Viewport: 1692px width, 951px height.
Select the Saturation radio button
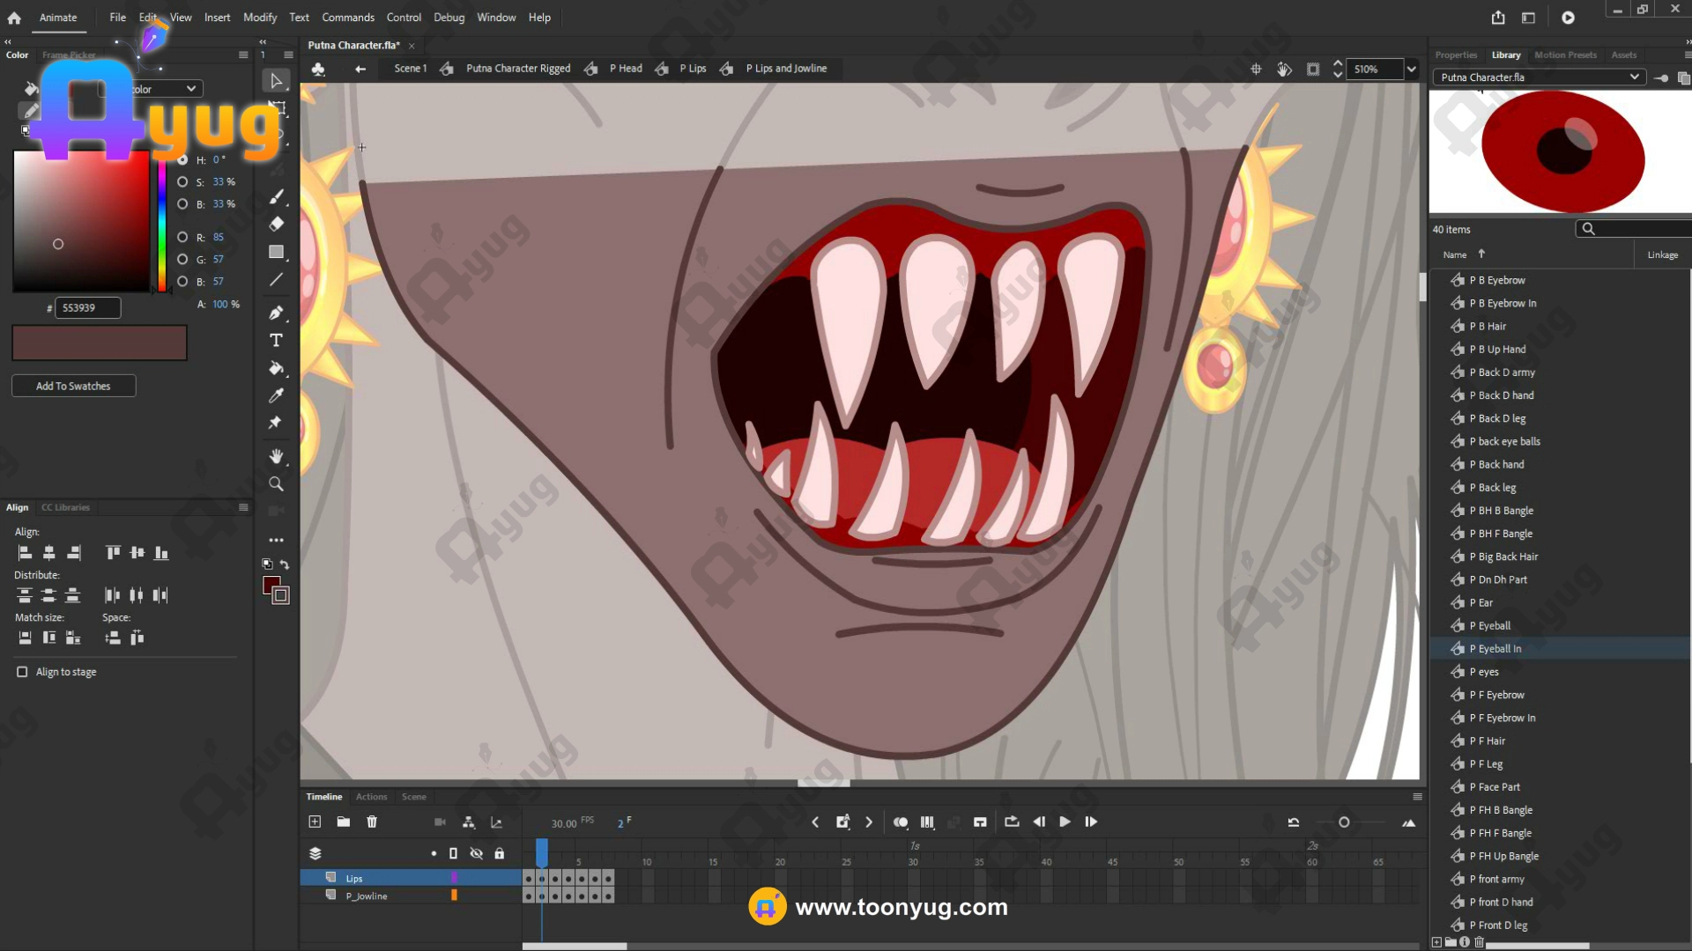[x=182, y=182]
